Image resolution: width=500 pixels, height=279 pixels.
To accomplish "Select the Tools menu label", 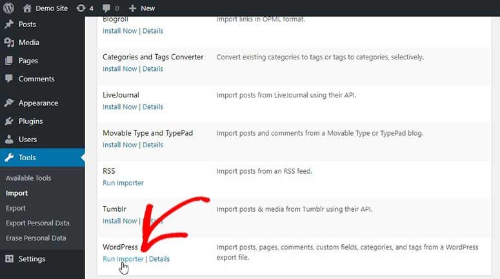I will 27,158.
